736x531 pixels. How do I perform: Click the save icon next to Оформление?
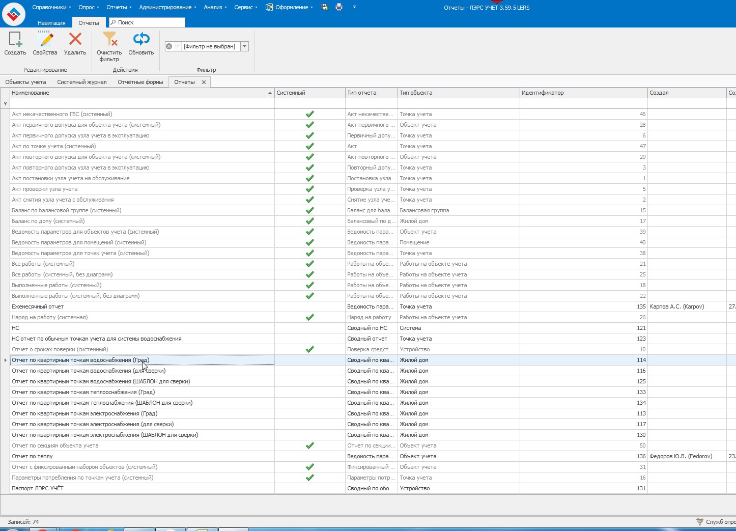click(325, 7)
